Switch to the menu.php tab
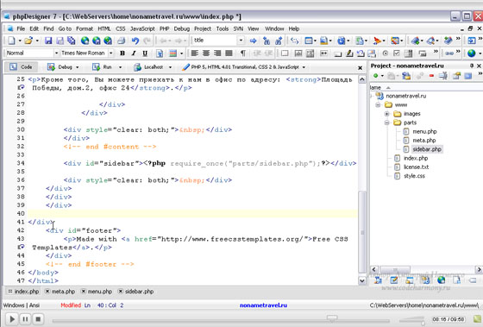Viewport: 483px width, 327px height. point(97,292)
